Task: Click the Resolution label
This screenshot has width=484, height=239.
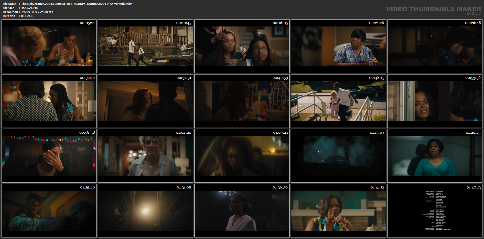Action: [10, 12]
